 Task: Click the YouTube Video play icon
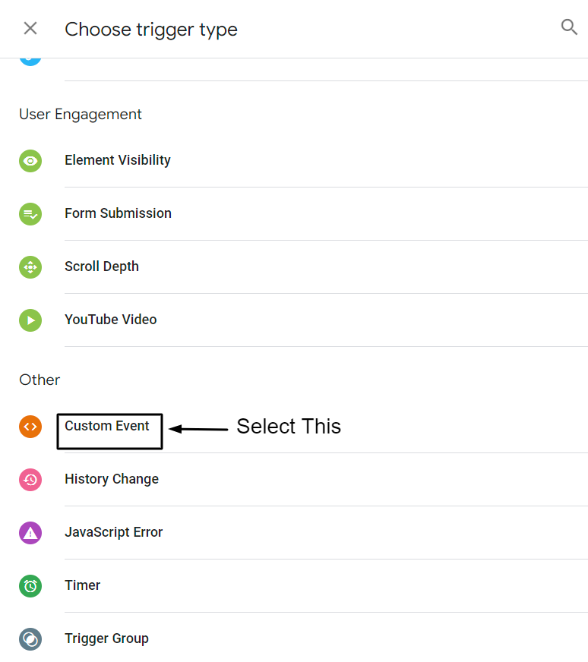pyautogui.click(x=30, y=320)
